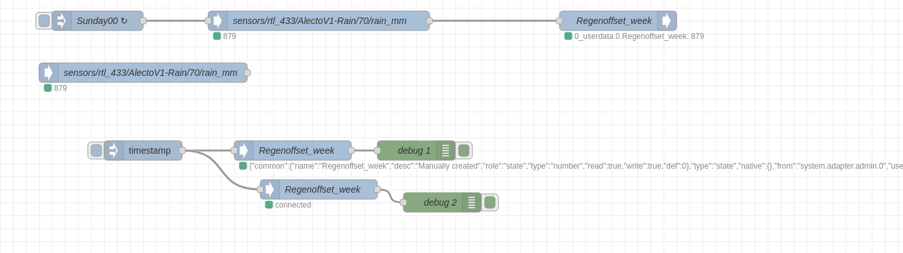Select the Sunday00 inject arrow icon

pyautogui.click(x=62, y=21)
